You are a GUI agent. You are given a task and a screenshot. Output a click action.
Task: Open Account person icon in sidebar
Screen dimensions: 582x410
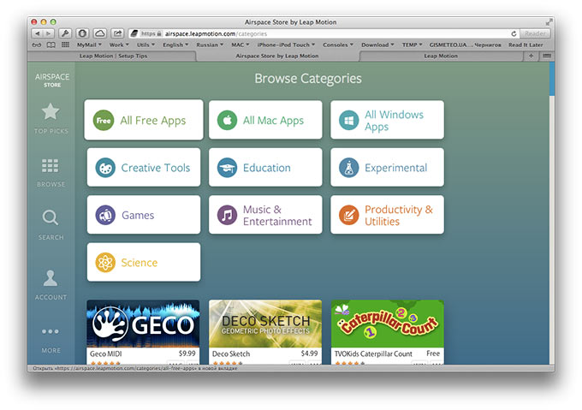[50, 278]
